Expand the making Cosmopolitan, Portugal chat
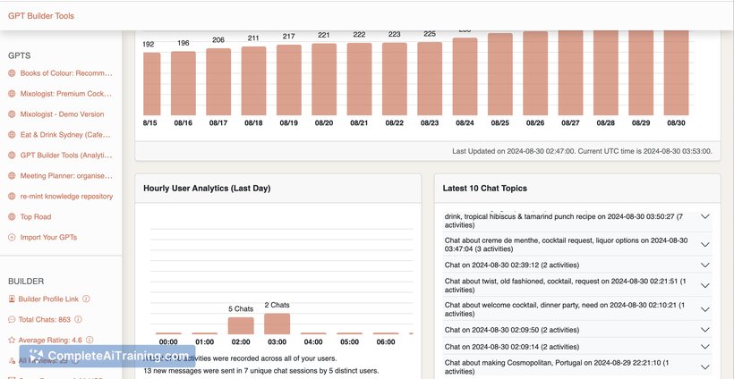The image size is (734, 379). click(x=705, y=367)
